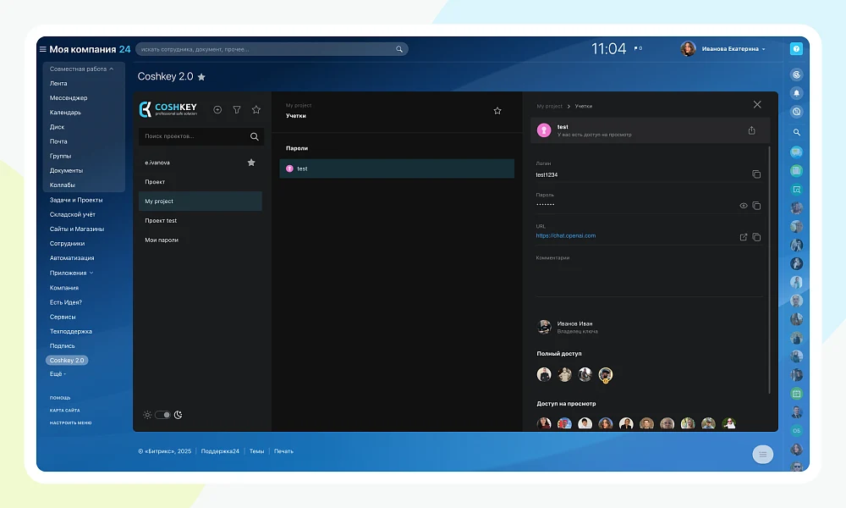The height and width of the screenshot is (508, 846).
Task: Open the help question mark icon at top right
Action: [796, 48]
